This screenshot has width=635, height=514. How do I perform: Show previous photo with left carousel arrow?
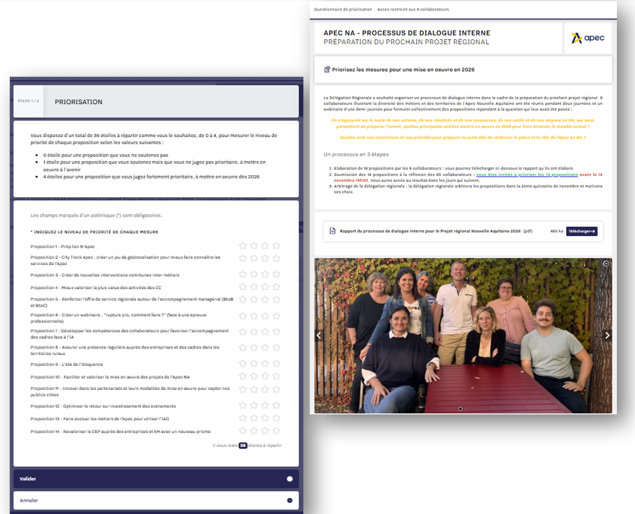(319, 336)
